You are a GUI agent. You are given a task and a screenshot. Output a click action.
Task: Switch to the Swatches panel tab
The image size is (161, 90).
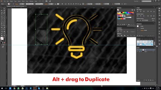119,8
